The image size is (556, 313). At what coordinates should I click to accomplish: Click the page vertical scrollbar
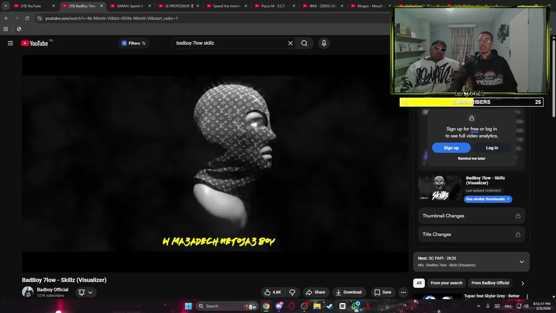pos(553,78)
